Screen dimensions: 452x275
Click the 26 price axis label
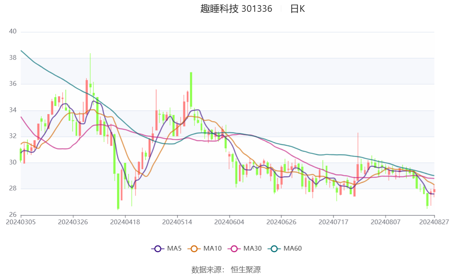(13, 214)
